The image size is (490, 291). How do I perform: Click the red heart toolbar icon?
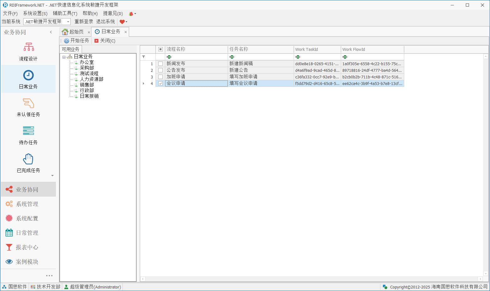122,22
